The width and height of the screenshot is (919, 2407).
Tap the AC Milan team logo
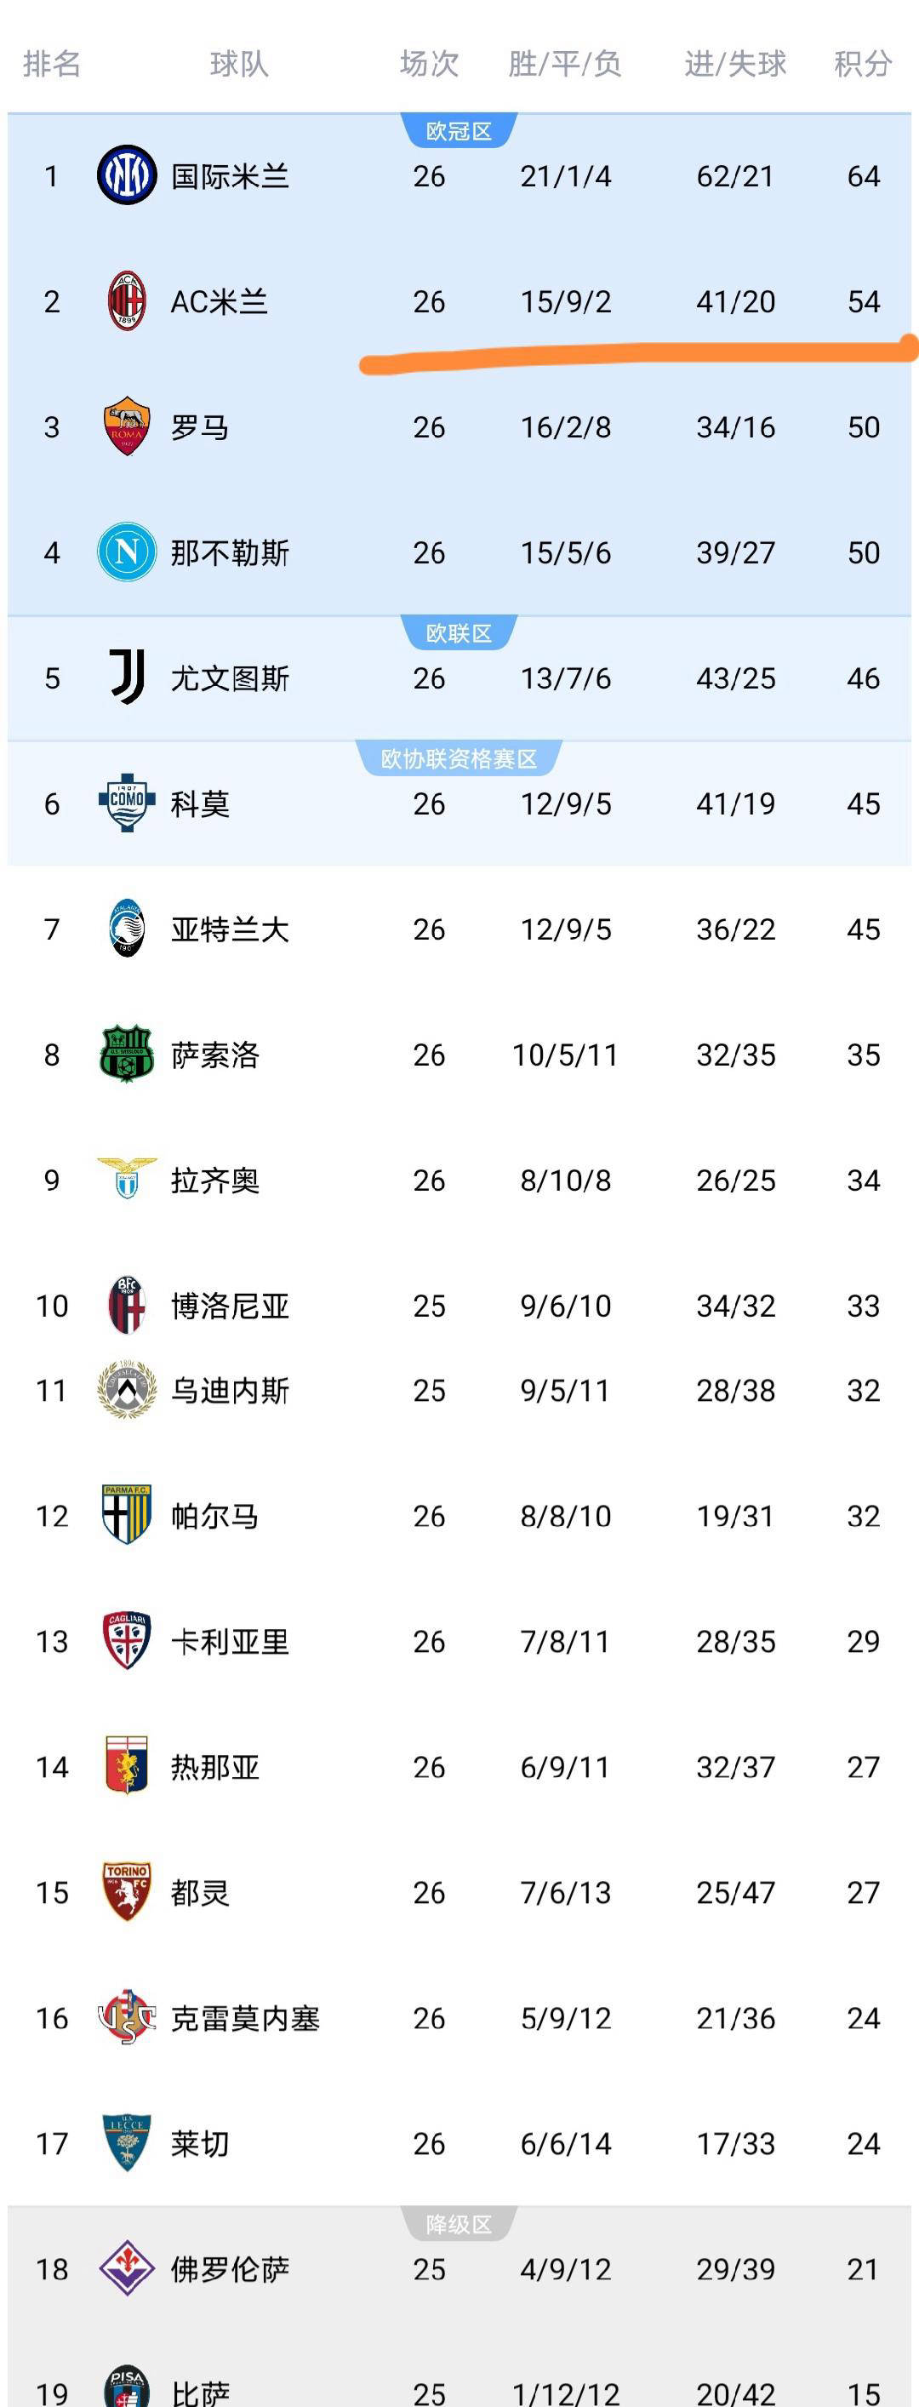127,301
